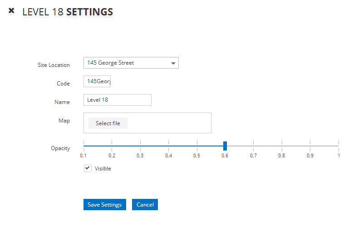This screenshot has width=363, height=226.
Task: Set Opacity slider to 0.2
Action: (x=112, y=146)
